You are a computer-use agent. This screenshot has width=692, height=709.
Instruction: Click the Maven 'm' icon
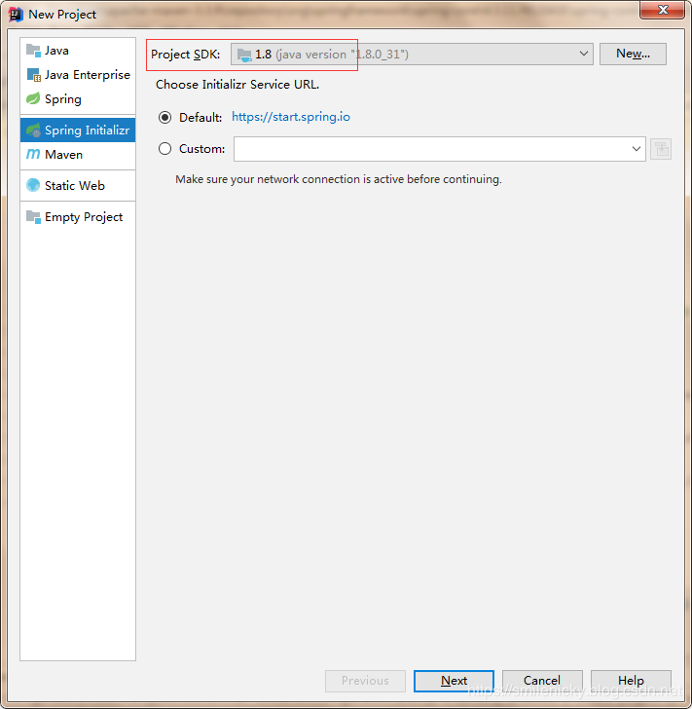coord(33,154)
